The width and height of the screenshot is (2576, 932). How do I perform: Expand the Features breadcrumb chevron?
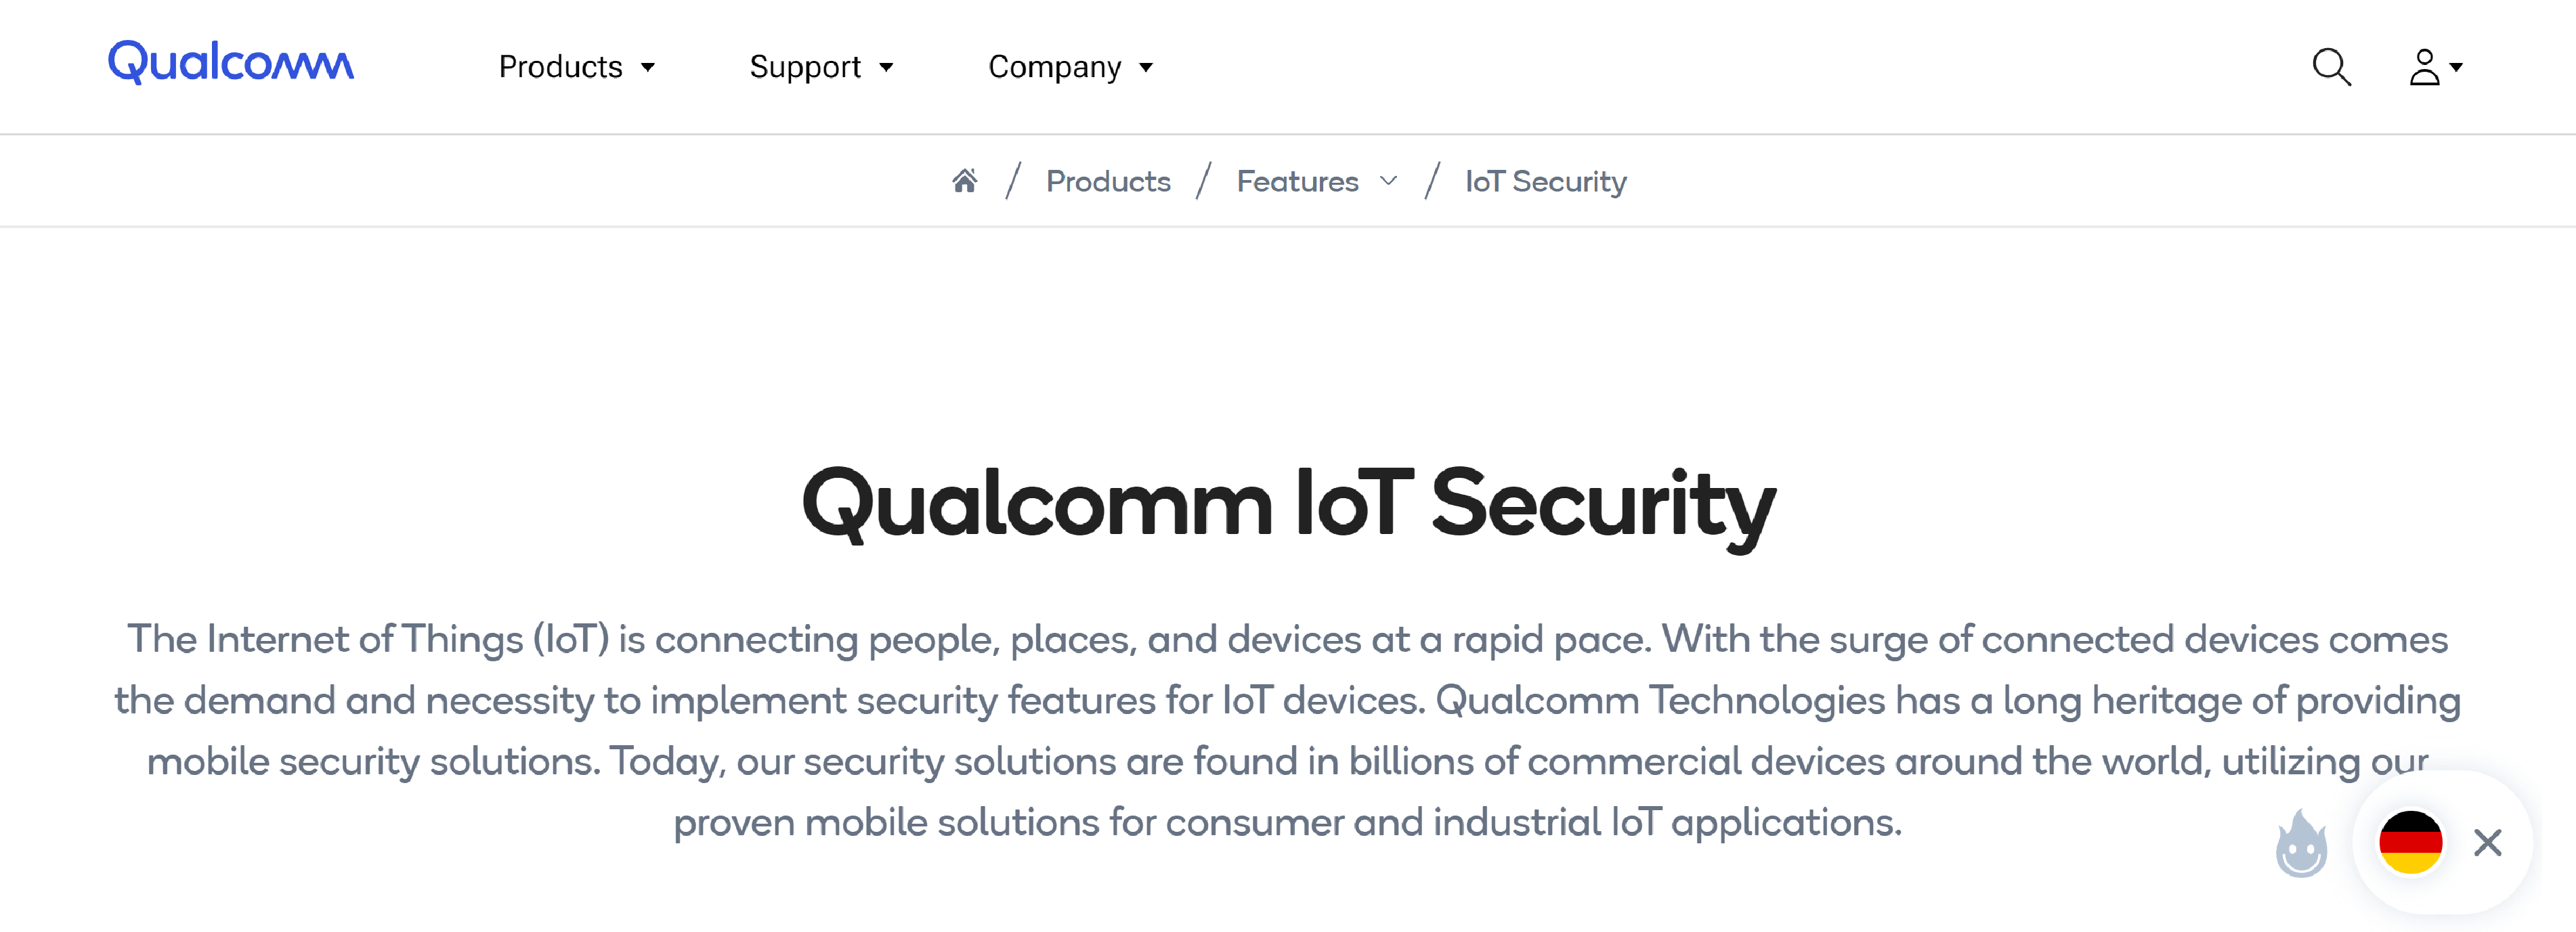point(1388,181)
